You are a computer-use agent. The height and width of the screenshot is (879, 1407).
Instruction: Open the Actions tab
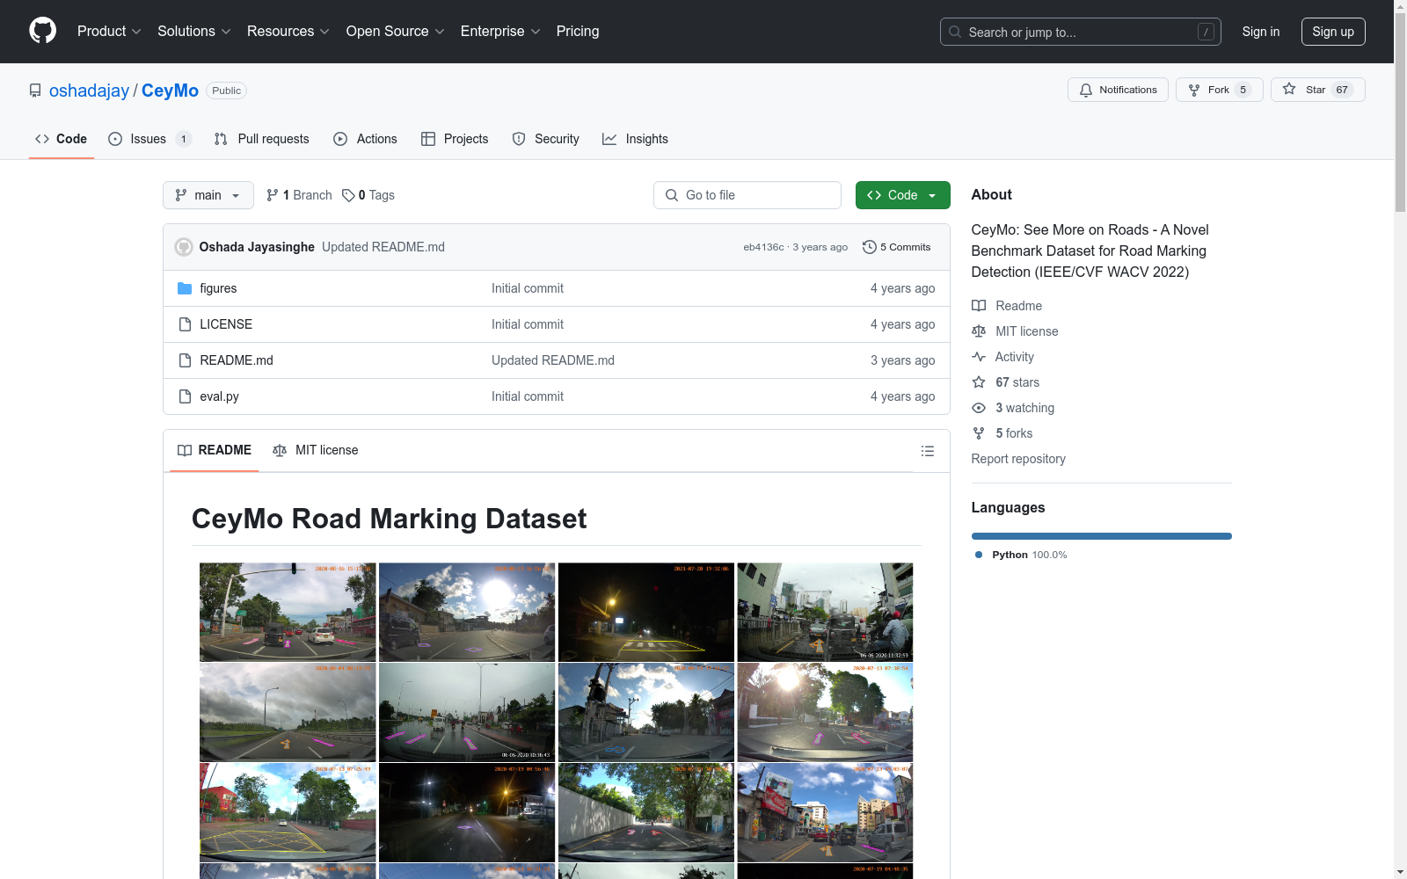[x=366, y=139]
